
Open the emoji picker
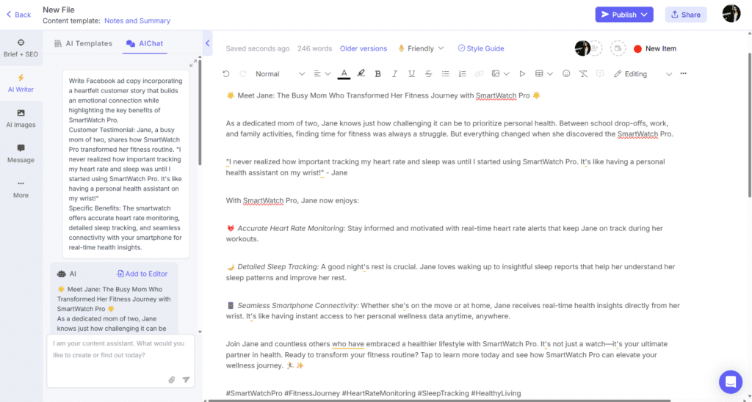(566, 74)
